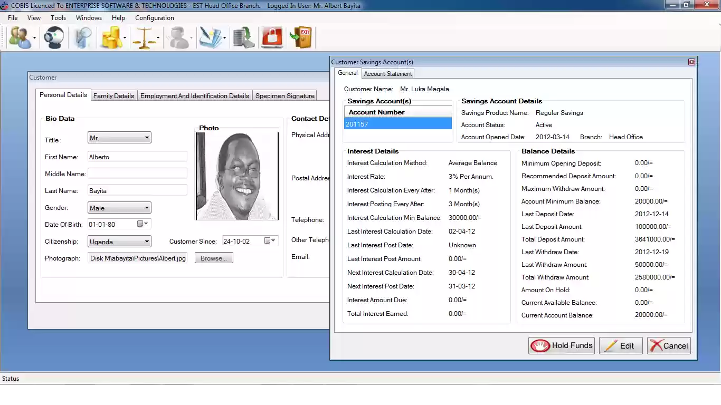The image size is (721, 405).
Task: Click the gold coins toolbar icon
Action: (x=111, y=37)
